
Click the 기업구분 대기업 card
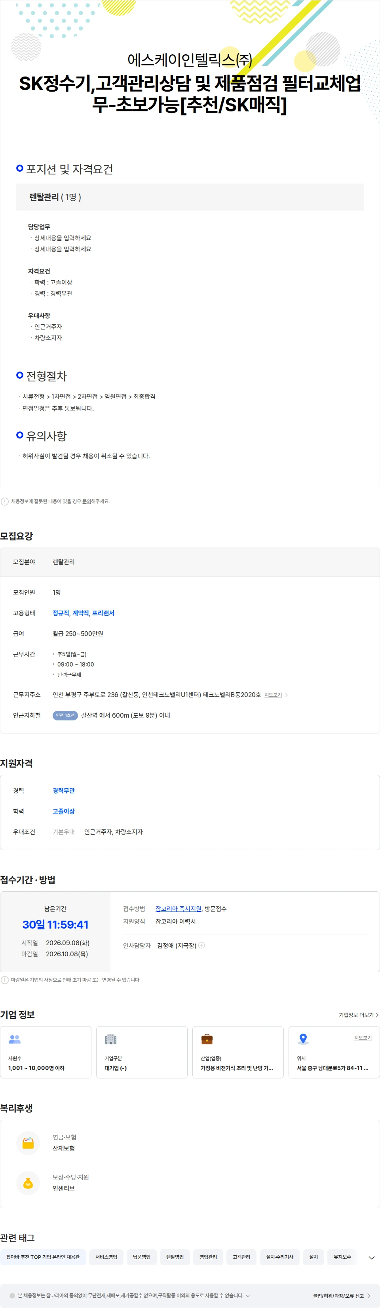[142, 1052]
